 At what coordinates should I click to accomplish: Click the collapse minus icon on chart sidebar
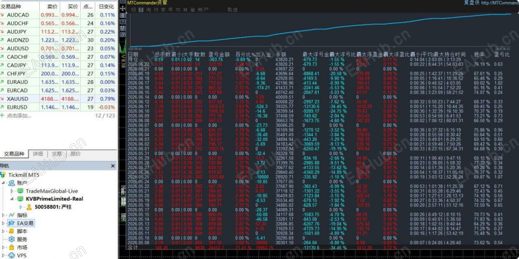(x=122, y=2)
